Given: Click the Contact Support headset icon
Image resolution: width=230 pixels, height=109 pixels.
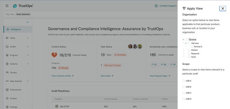Looking at the screenshot, I should pos(156,6).
